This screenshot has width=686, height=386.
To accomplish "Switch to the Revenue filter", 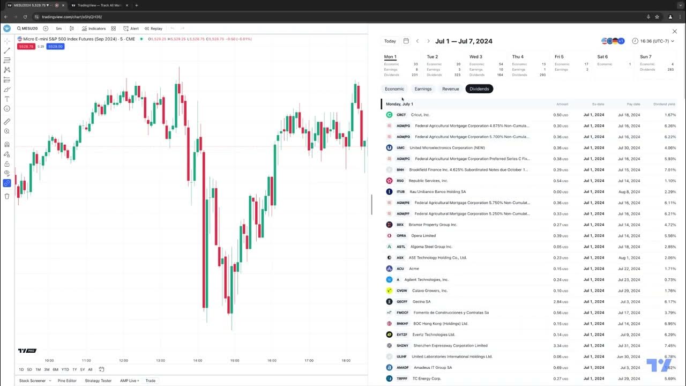I will tap(451, 89).
